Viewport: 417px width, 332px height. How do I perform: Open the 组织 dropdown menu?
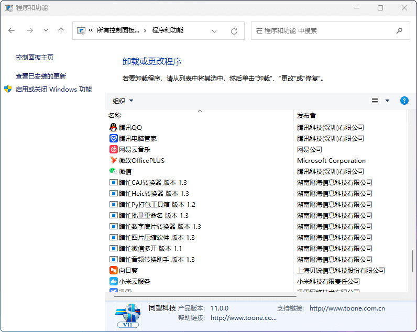tap(123, 101)
